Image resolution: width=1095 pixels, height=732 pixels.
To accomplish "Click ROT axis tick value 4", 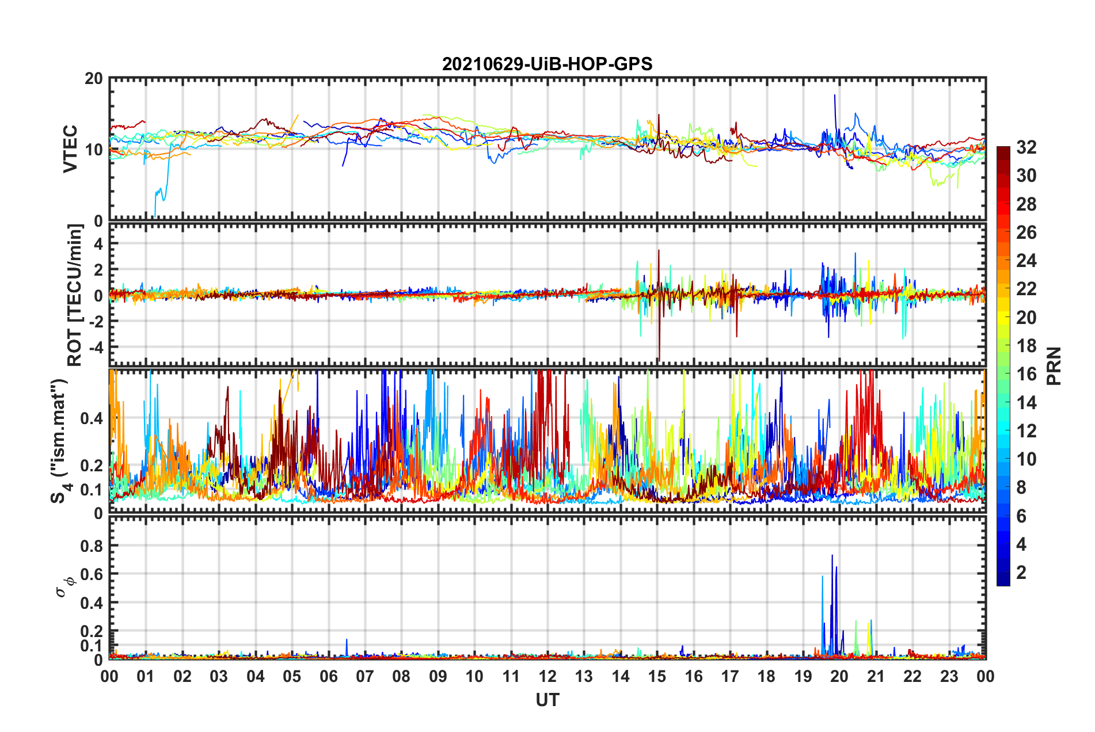I will 98,244.
